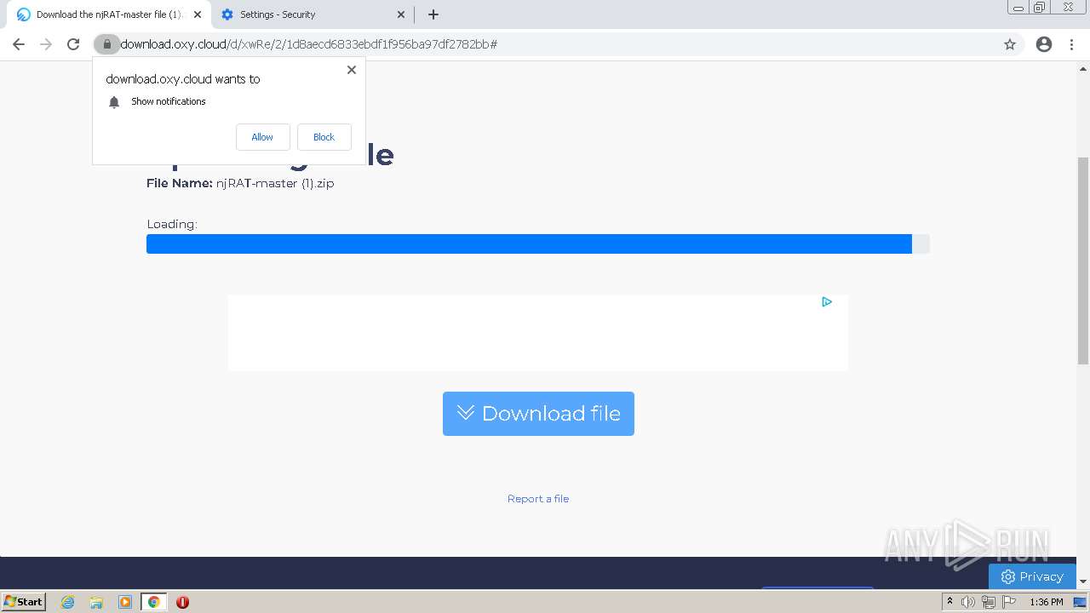
Task: Open the Chrome profile avatar menu
Action: pyautogui.click(x=1044, y=44)
